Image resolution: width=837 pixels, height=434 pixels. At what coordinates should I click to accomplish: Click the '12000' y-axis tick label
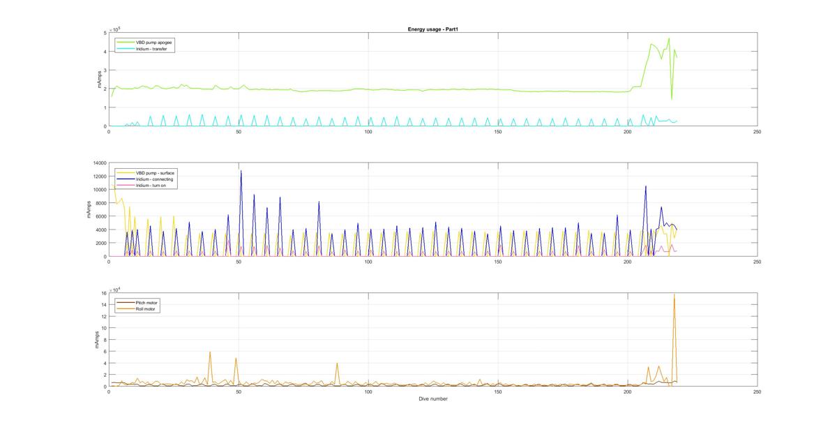tap(98, 177)
